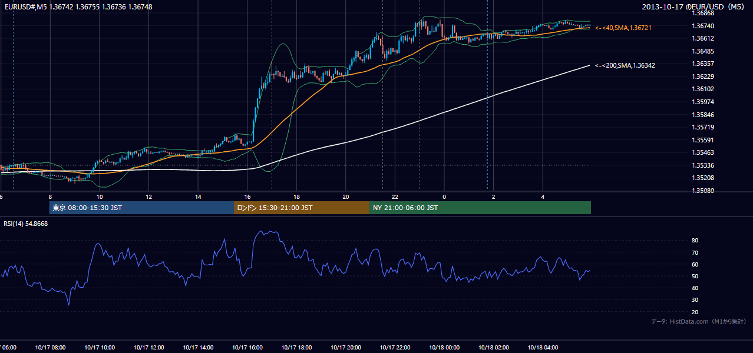This screenshot has height=353, width=753.
Task: Click the 200 SMA label reading 1.36342
Action: tap(625, 65)
